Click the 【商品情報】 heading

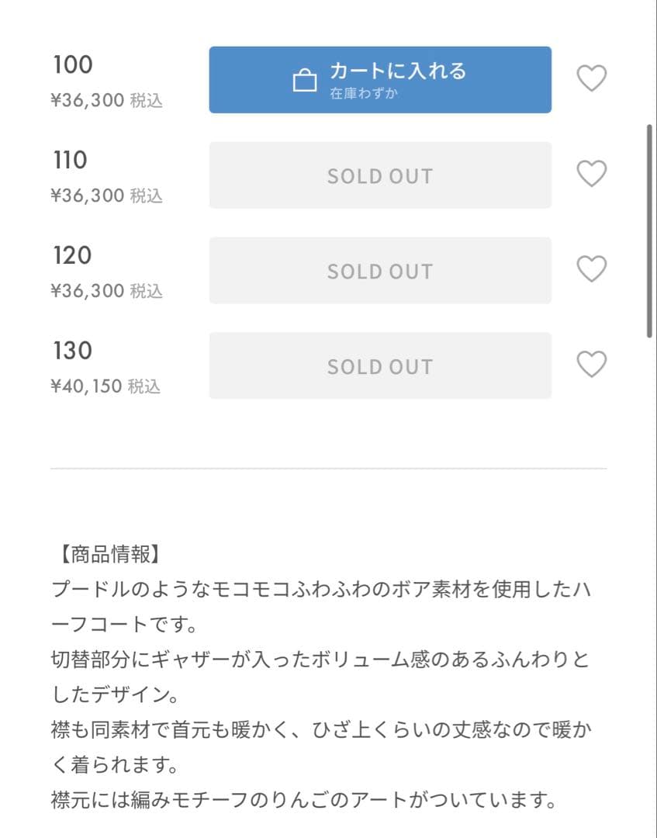point(109,554)
